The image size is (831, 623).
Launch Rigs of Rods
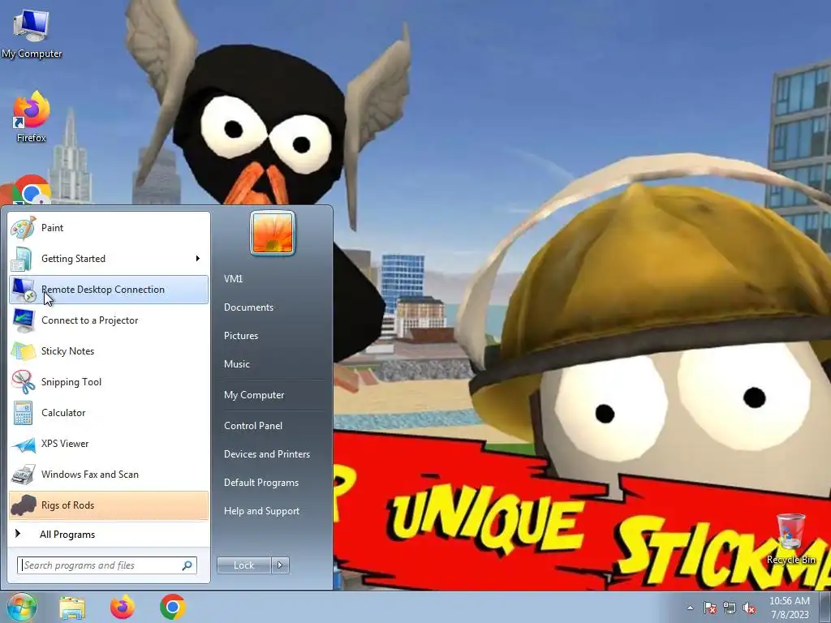click(x=109, y=505)
